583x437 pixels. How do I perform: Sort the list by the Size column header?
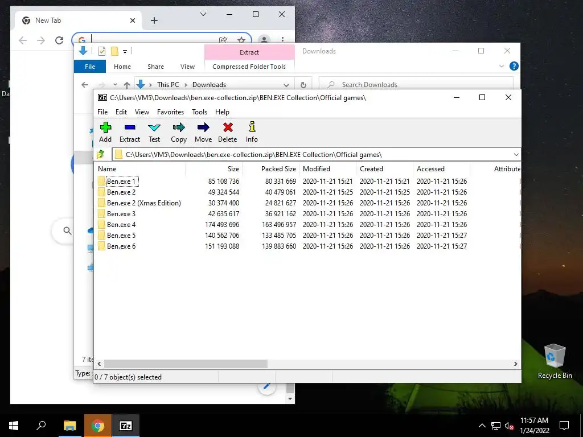(214, 168)
